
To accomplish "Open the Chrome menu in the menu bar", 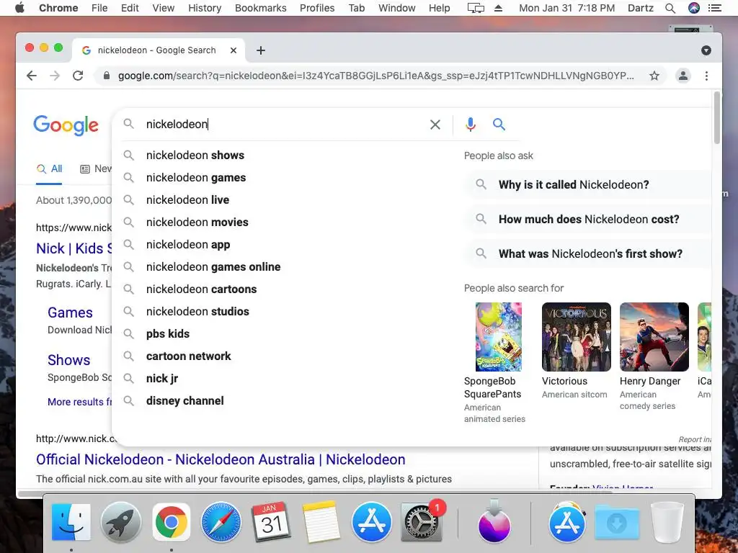I will (58, 8).
